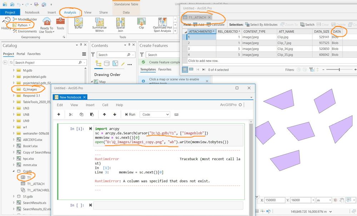Open the geoprocessing Tools toolbox
This screenshot has height=216, width=357.
(x=60, y=24)
